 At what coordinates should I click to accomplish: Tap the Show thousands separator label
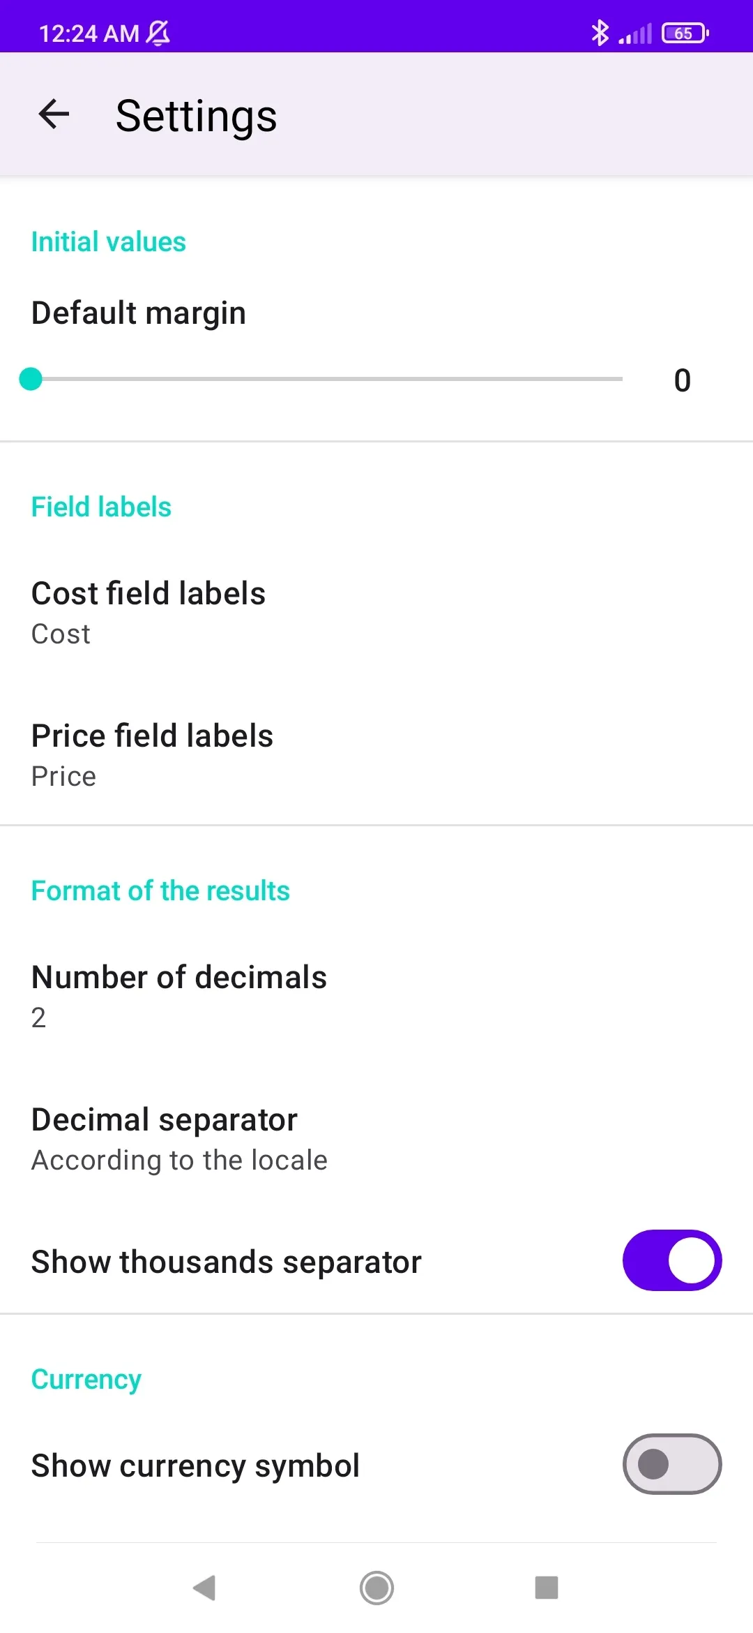click(227, 1262)
